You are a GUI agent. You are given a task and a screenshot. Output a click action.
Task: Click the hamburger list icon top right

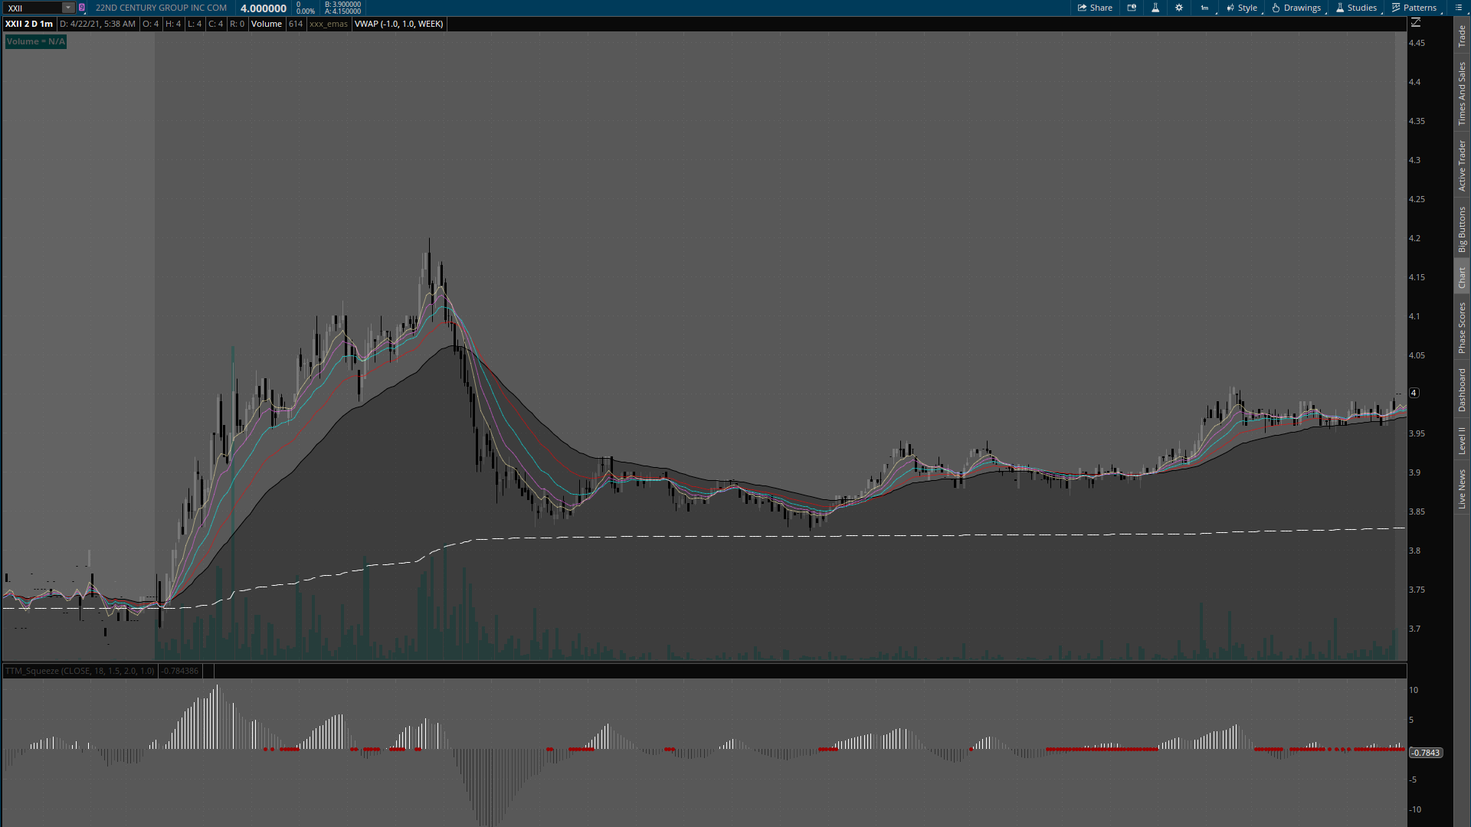tap(1459, 8)
